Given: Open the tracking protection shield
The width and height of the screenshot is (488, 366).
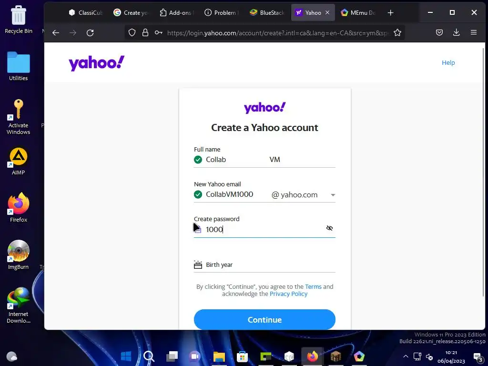Looking at the screenshot, I should (132, 32).
